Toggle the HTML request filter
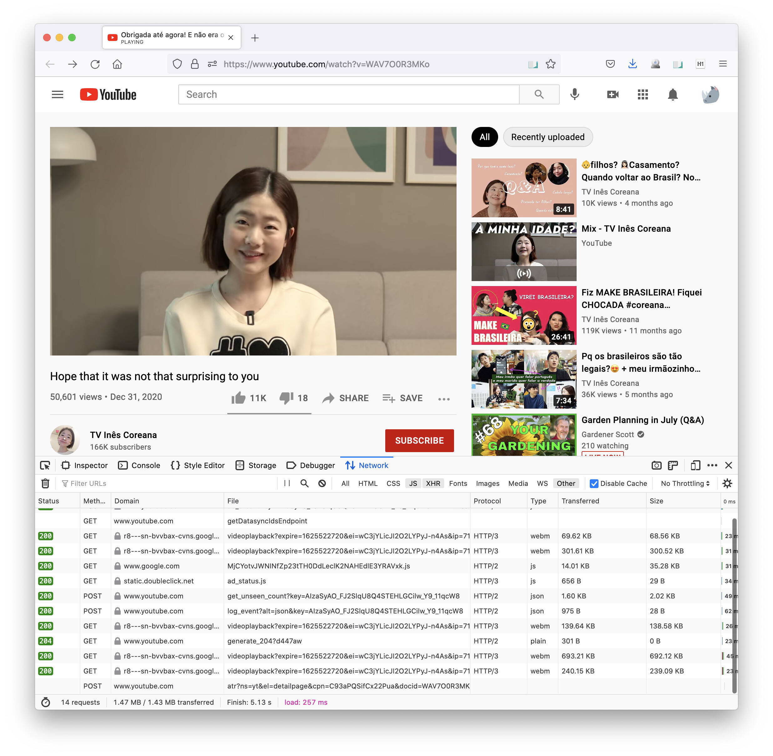 (x=368, y=483)
